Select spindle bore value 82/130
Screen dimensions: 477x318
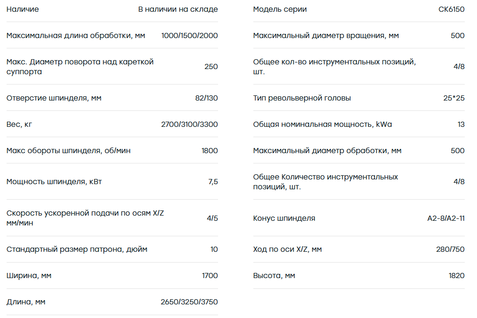207,98
